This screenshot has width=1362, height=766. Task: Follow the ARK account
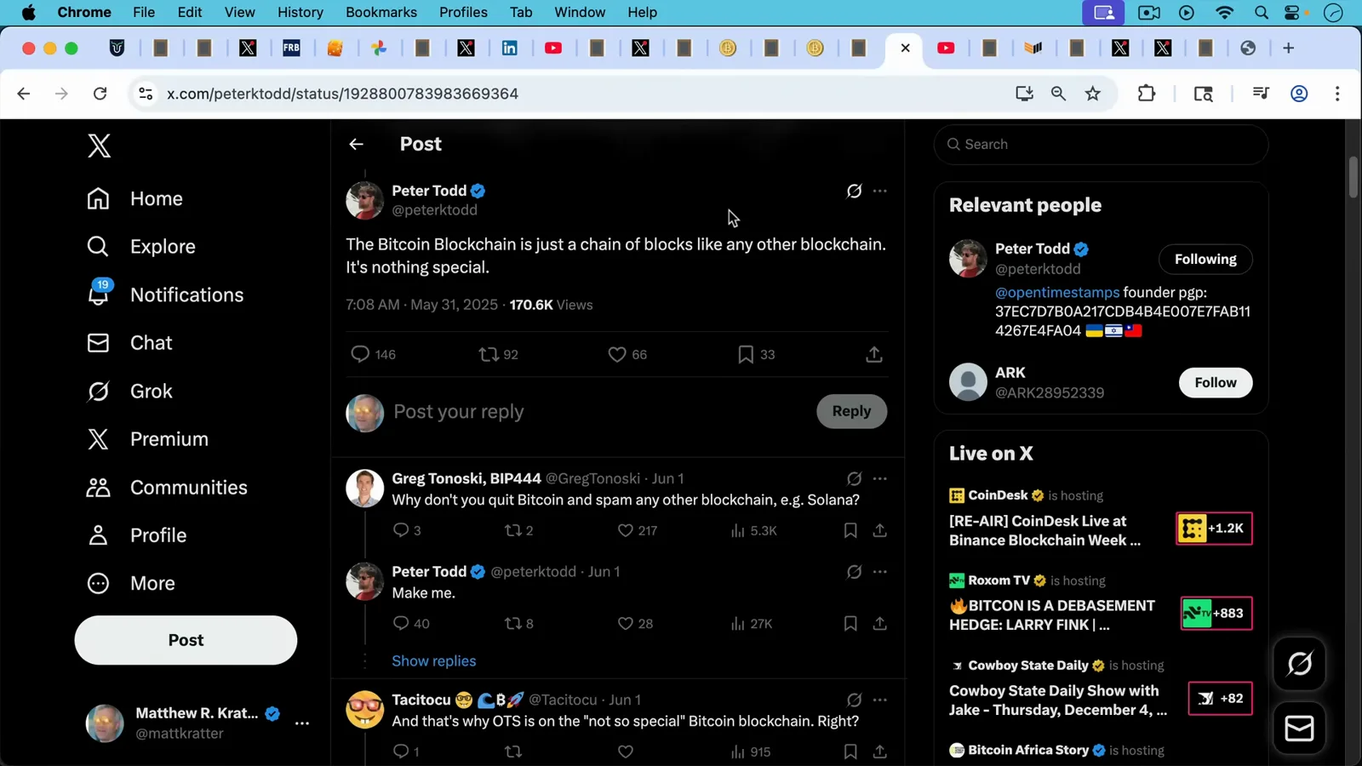click(x=1215, y=383)
